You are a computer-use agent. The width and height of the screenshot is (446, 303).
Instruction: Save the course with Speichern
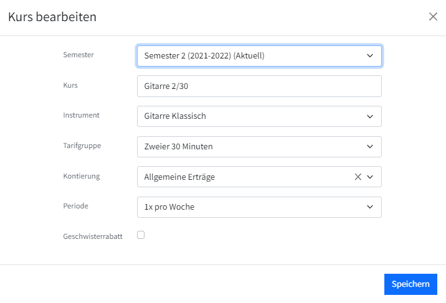coord(410,284)
